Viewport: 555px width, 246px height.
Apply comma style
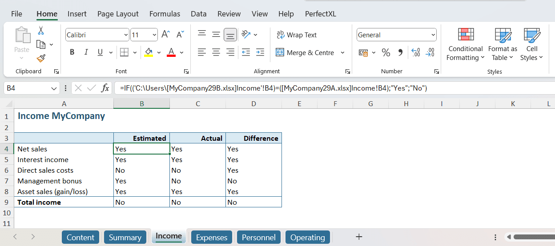click(x=400, y=52)
